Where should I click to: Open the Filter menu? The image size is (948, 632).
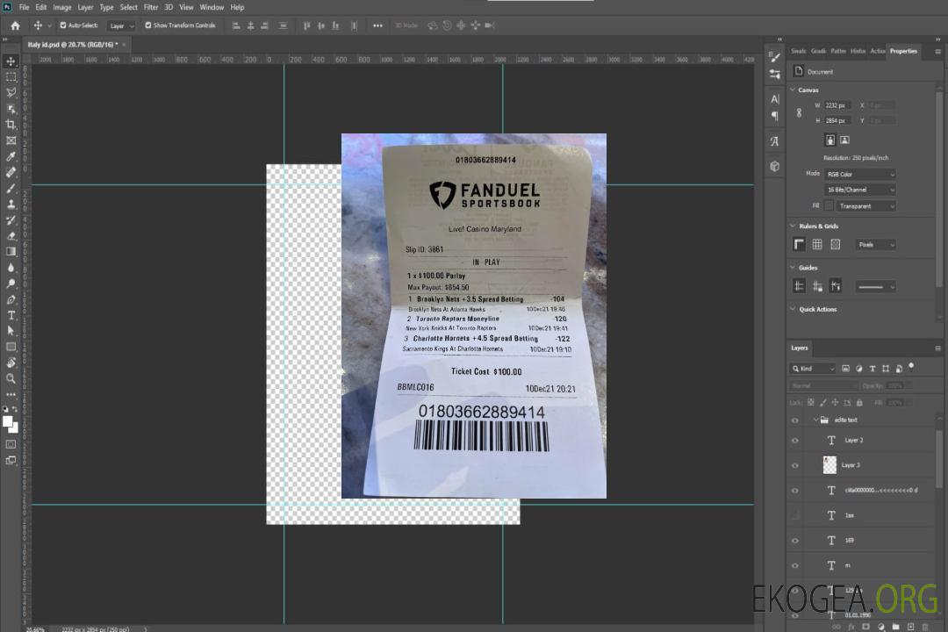[151, 7]
